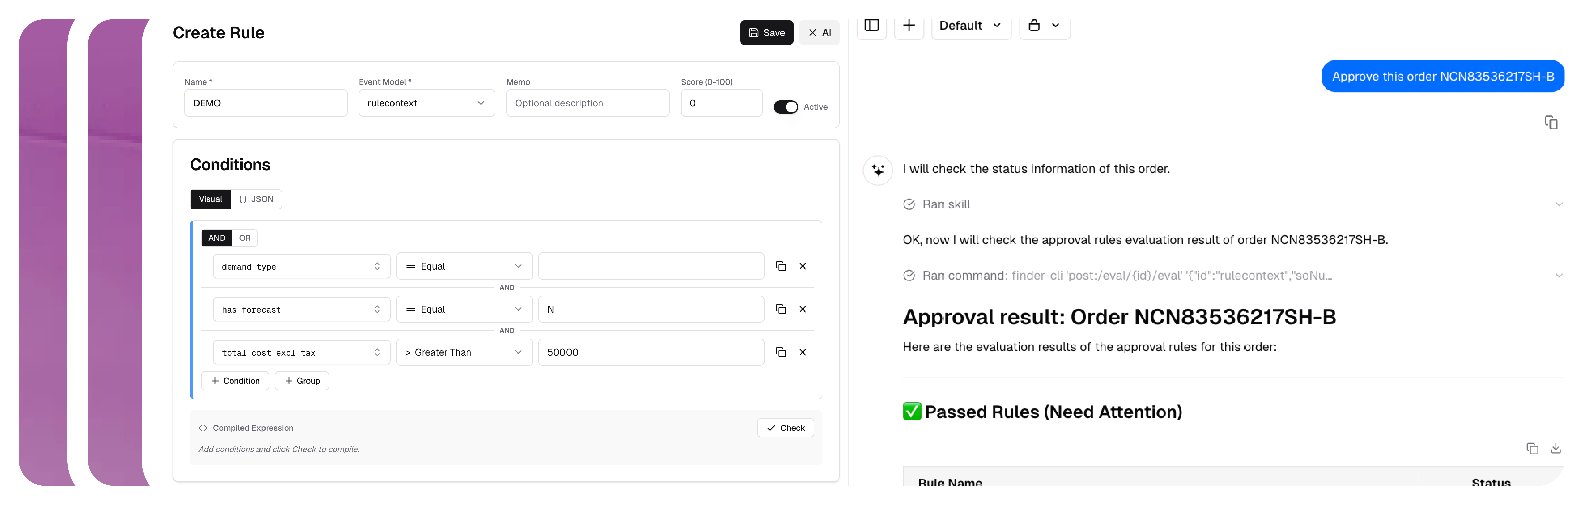Duplicate the has_forecast condition

click(781, 309)
